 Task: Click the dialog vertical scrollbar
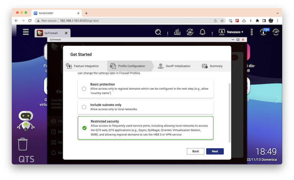click(x=230, y=113)
